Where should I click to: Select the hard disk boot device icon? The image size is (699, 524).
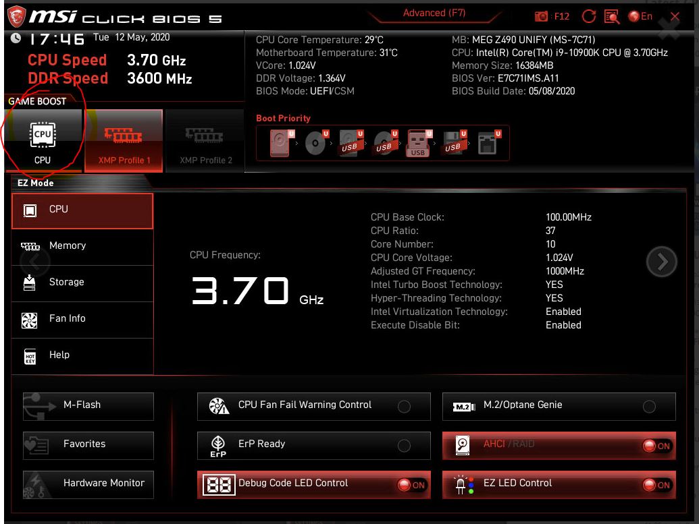[282, 143]
